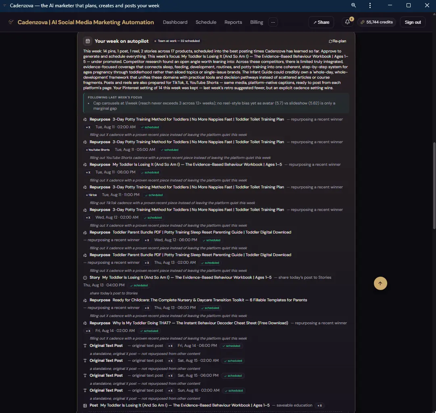Click text icon of Fri Aug 14 06:00 PM original post
Screen dimensions: 436x413
pos(85,346)
